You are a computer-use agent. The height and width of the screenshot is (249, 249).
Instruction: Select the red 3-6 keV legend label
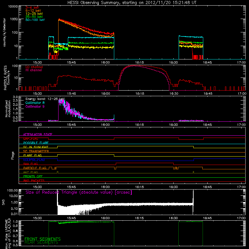click(x=32, y=7)
